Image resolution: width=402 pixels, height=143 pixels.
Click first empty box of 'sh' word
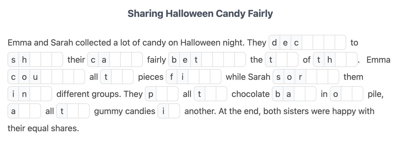[x=35, y=60]
